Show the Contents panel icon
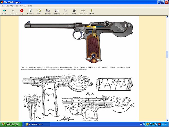 point(57,11)
